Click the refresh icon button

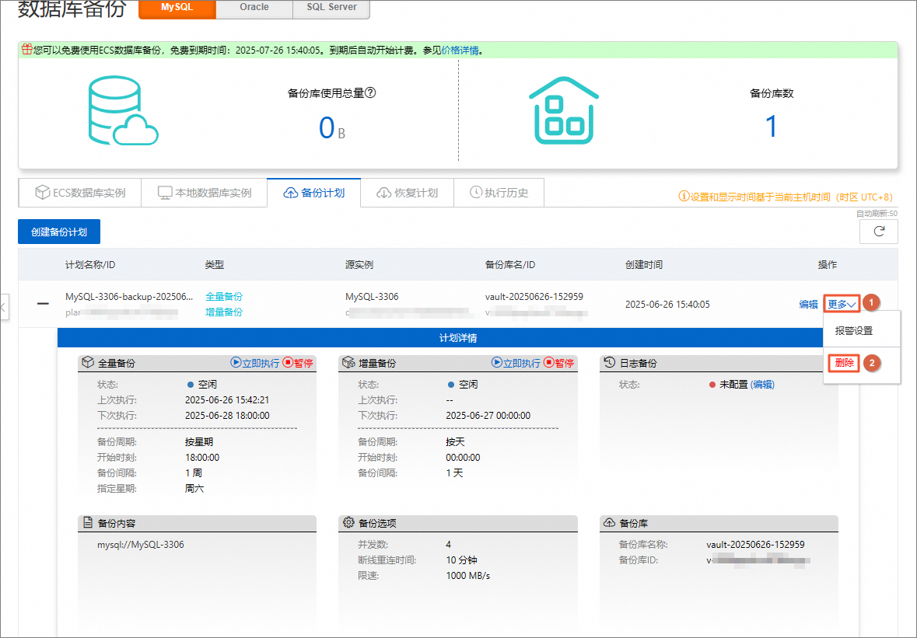(878, 232)
